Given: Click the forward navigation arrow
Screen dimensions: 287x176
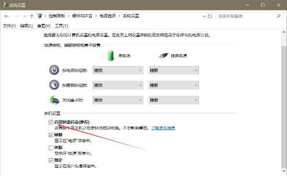Looking at the screenshot, I should pyautogui.click(x=17, y=16).
